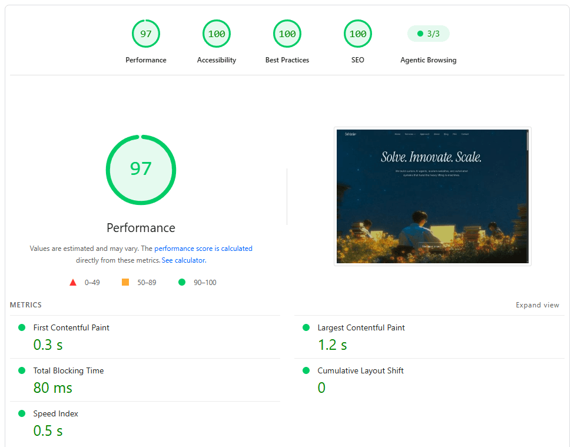Open the 'See calculator' link
Screen dimensions: 571x447
point(184,260)
